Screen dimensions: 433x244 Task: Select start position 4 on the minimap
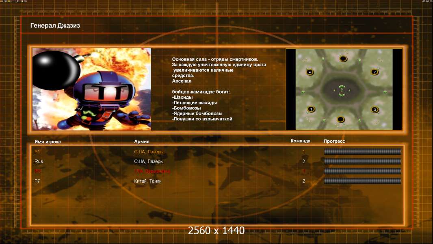pyautogui.click(x=310, y=72)
